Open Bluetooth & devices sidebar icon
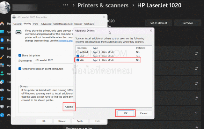 pyautogui.click(x=2, y=40)
